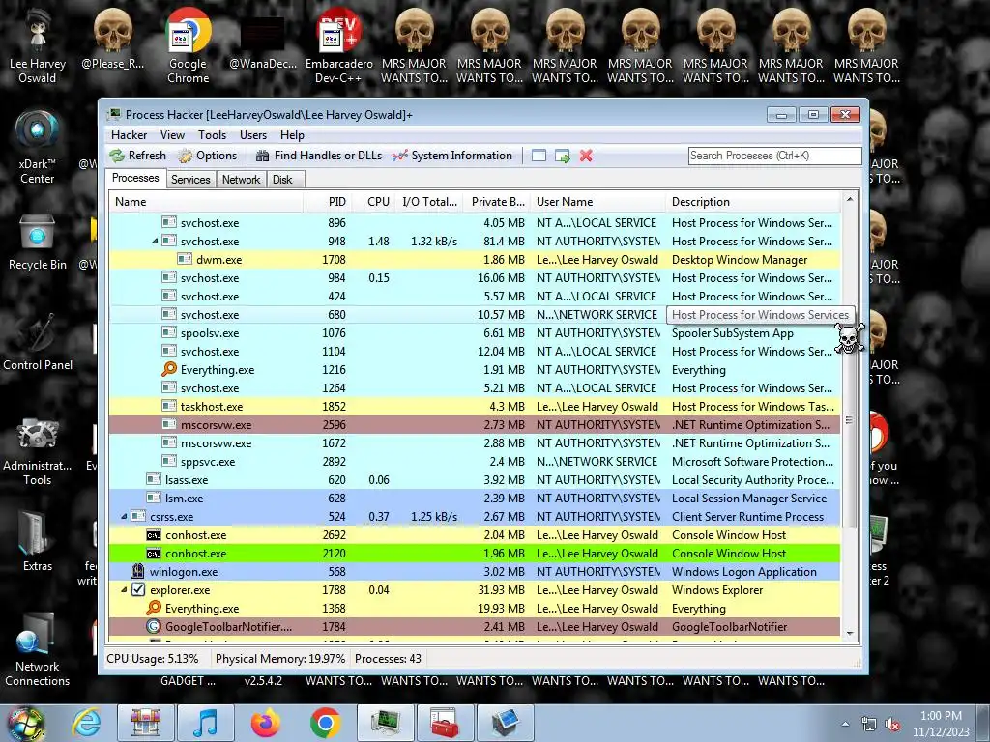Select the sppsvc.exe process row

(475, 462)
